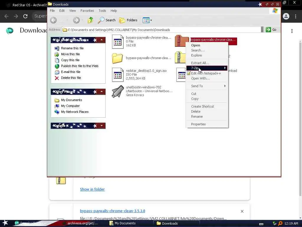Screen dimensions: 302x227
Task: Choose Search... in the context menu
Action: (207, 50)
